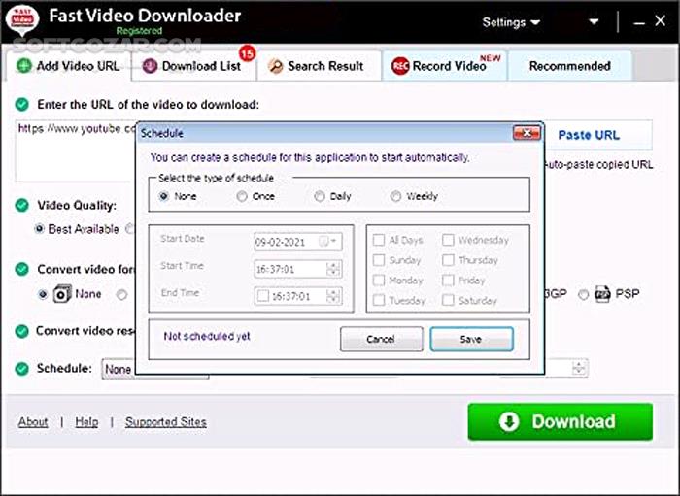Image resolution: width=680 pixels, height=496 pixels.
Task: Tick the Saturday checkbox
Action: [x=448, y=300]
